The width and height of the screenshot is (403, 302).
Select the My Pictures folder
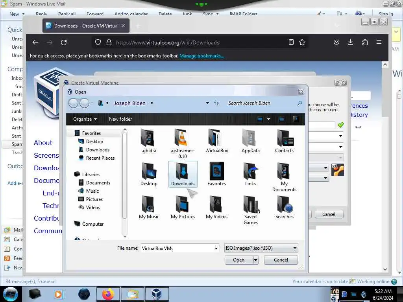point(183,207)
